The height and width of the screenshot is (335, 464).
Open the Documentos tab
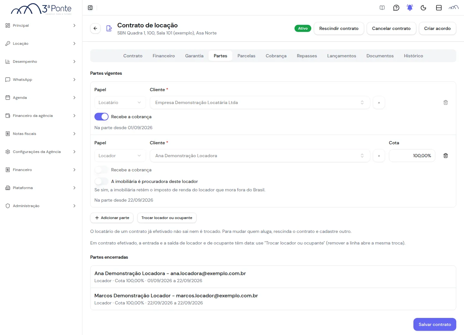[x=380, y=56]
